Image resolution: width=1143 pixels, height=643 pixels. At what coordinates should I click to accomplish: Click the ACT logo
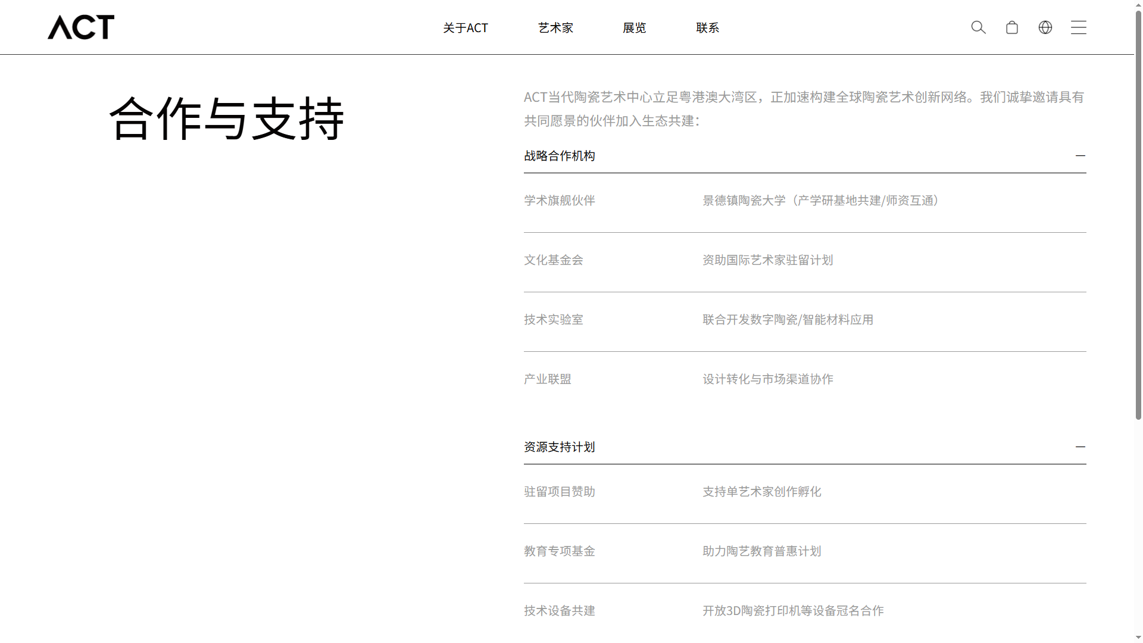pos(81,27)
